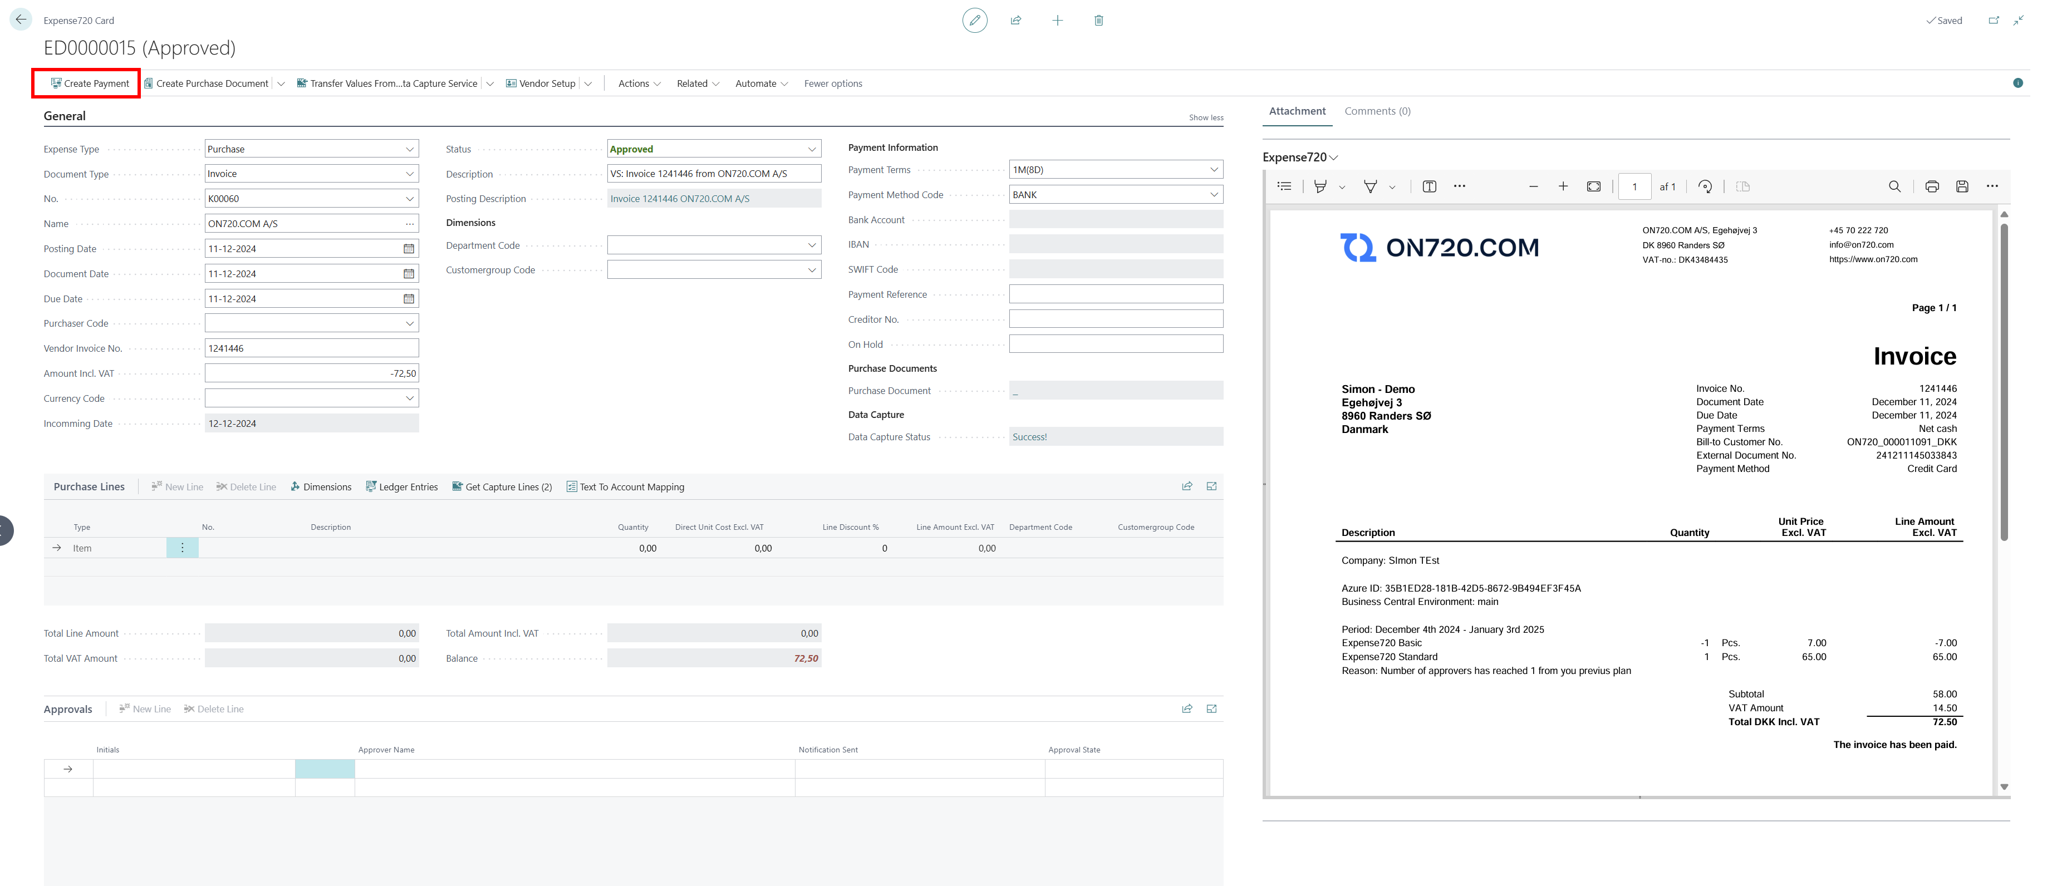Click the pencil edit icon
The image size is (2052, 886).
tap(974, 20)
